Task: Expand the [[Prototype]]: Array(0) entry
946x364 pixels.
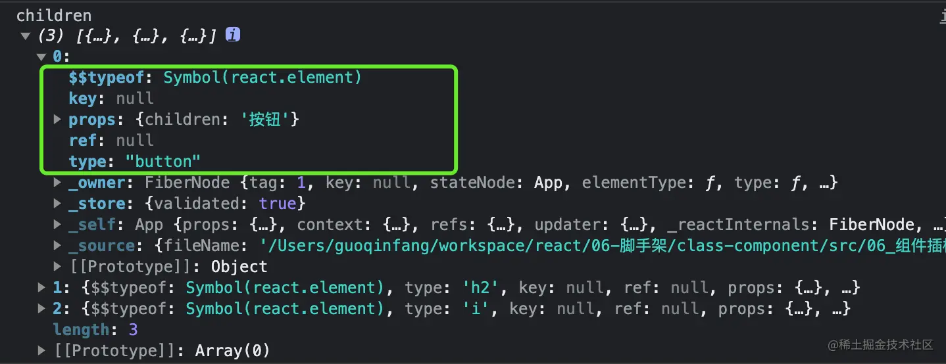Action: (42, 351)
